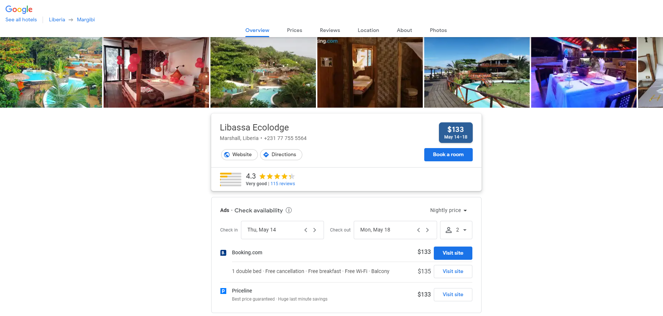Image resolution: width=663 pixels, height=316 pixels.
Task: Switch to the Prices tab
Action: pyautogui.click(x=295, y=30)
